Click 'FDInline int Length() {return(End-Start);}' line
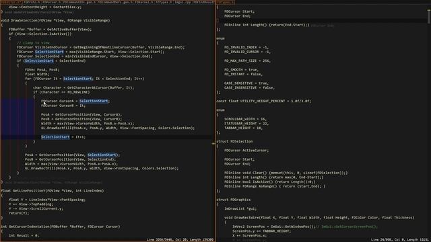The height and width of the screenshot is (242, 431). 267,25
